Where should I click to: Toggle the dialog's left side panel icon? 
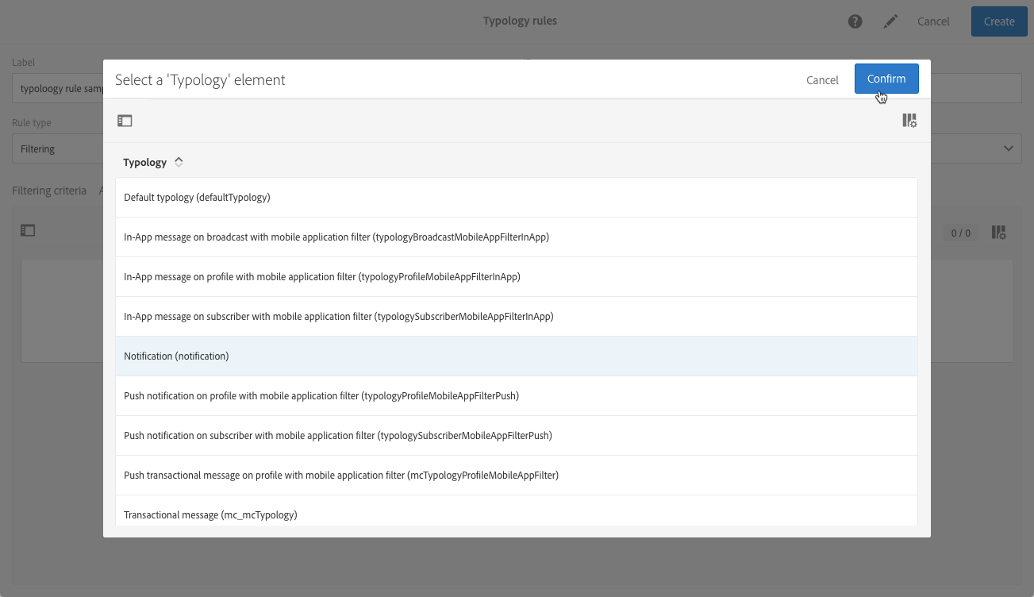point(125,121)
